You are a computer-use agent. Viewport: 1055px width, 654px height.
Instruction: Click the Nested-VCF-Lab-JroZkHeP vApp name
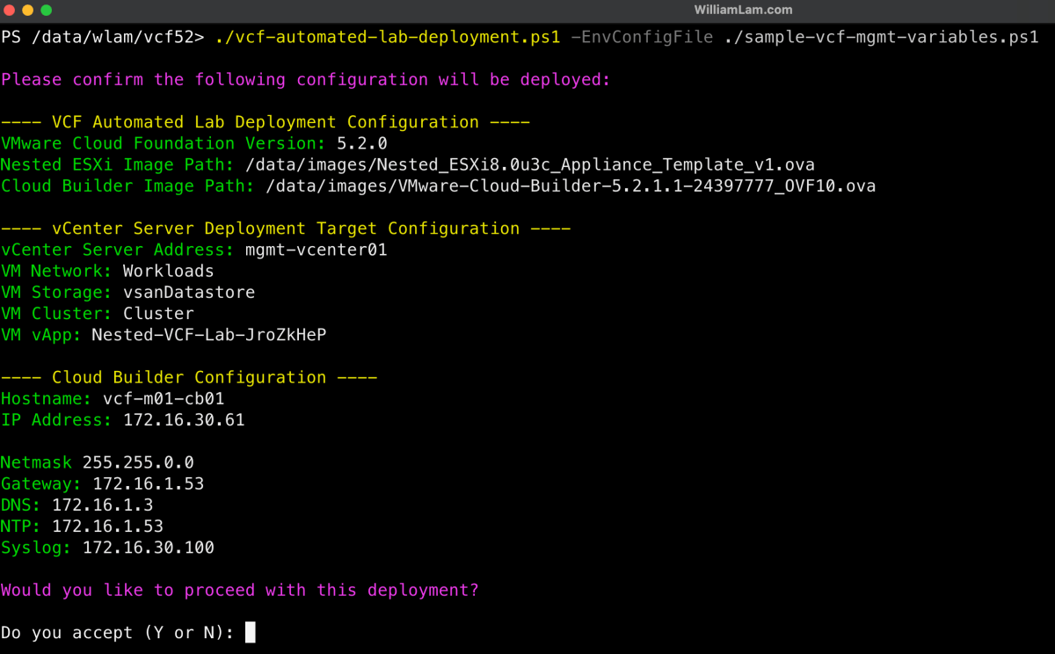coord(208,334)
